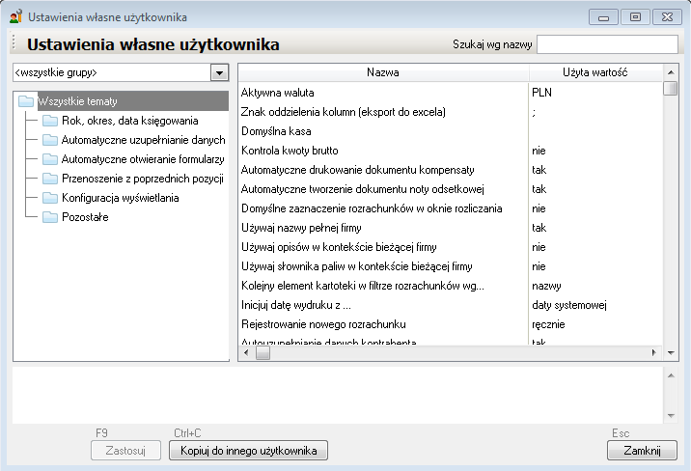
Task: Click tak value of Automatyczne drukowanie dokumentu kompensaty
Action: click(539, 170)
